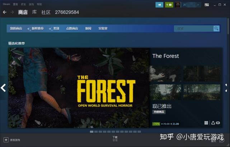
Task: Click the 精选和推荐 heading
Action: (17, 43)
